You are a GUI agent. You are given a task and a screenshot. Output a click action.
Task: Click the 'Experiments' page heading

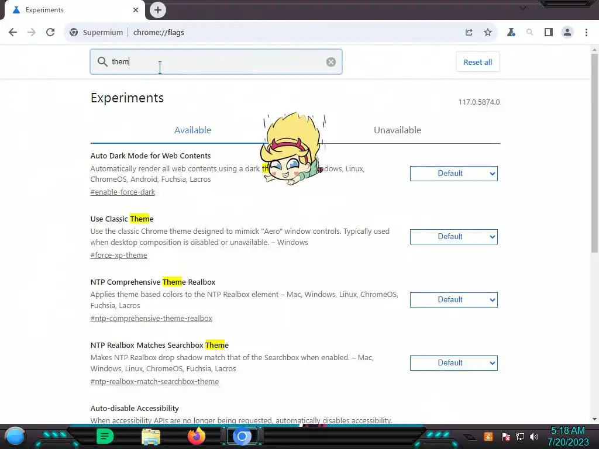[127, 98]
